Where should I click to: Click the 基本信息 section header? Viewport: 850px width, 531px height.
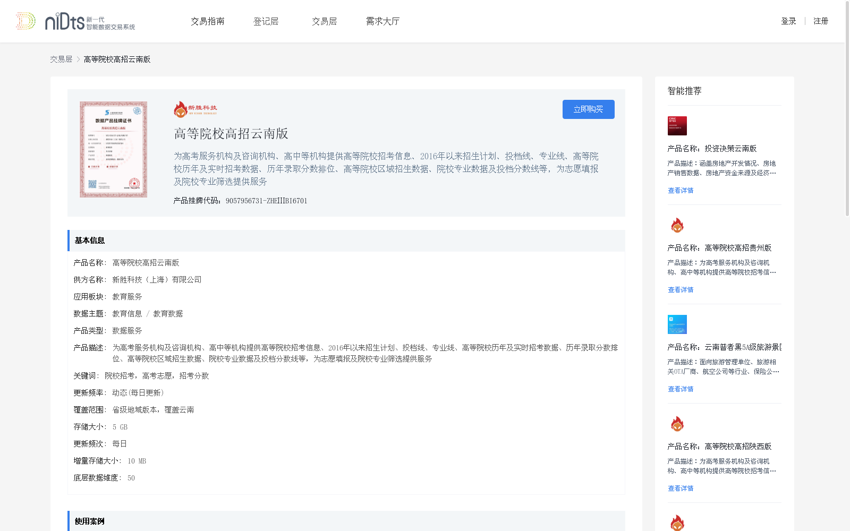point(346,241)
